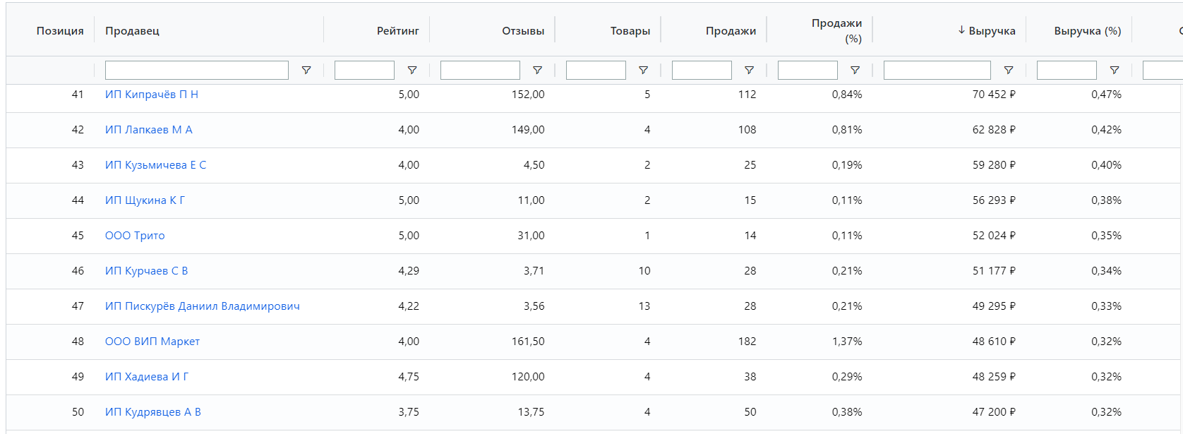
Task: Open seller ИП Кипрачёв П Н
Action: tap(151, 95)
